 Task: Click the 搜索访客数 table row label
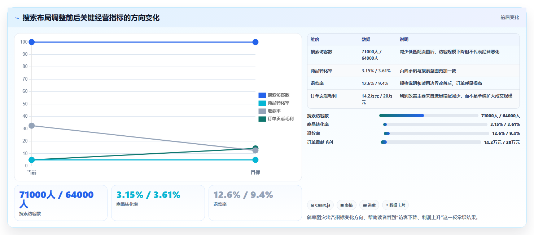point(321,52)
